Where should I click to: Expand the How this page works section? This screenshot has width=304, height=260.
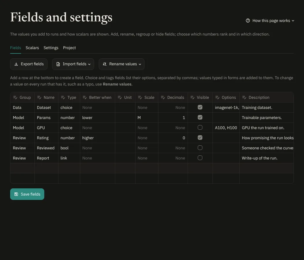[x=270, y=21]
